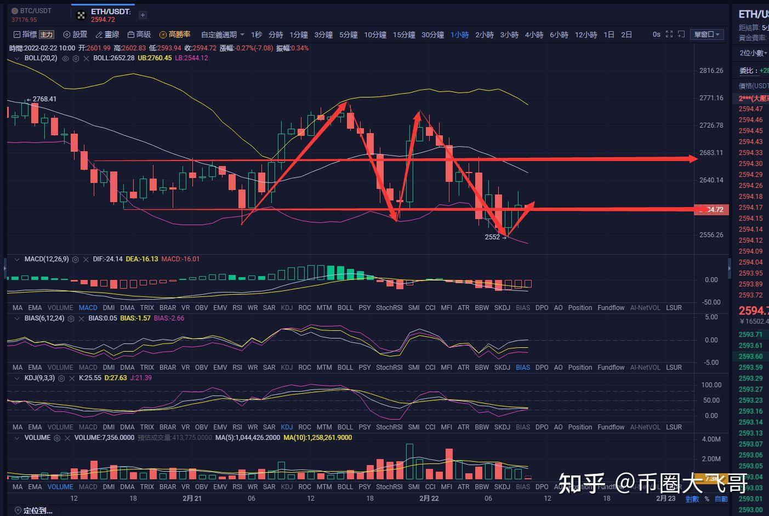Add a new symbol tab with plus icon
Viewport: 769px width, 516px height.
[x=143, y=15]
